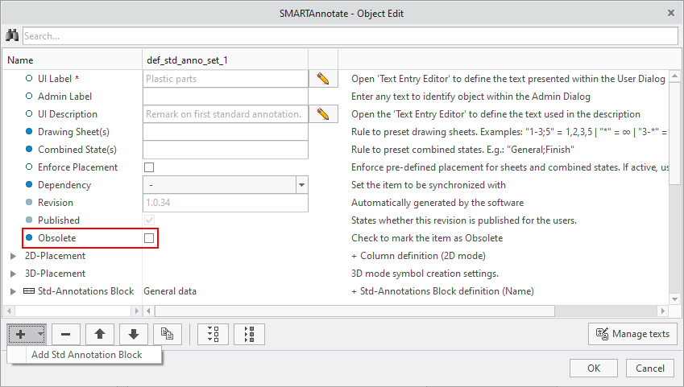The height and width of the screenshot is (387, 684).
Task: Toggle the Obsolete checkbox
Action: point(149,238)
